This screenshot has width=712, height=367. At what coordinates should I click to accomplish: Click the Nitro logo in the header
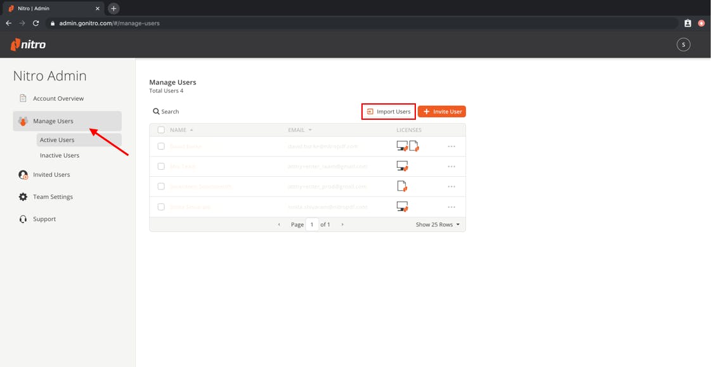pyautogui.click(x=27, y=44)
